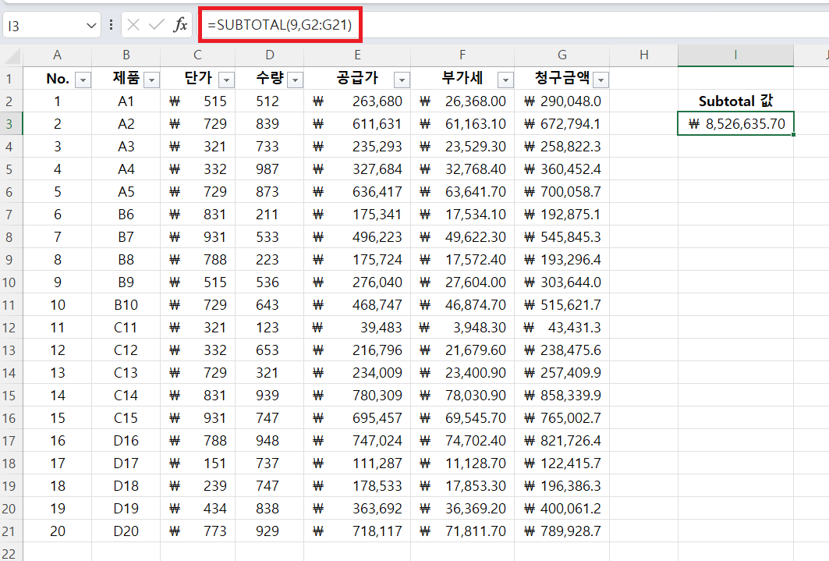Select column A header

click(57, 55)
